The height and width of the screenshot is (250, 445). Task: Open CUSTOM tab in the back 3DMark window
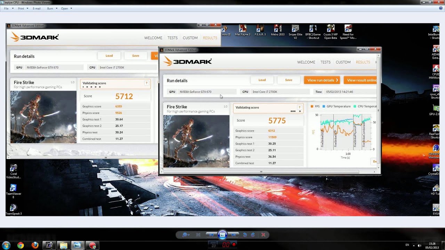pos(190,38)
